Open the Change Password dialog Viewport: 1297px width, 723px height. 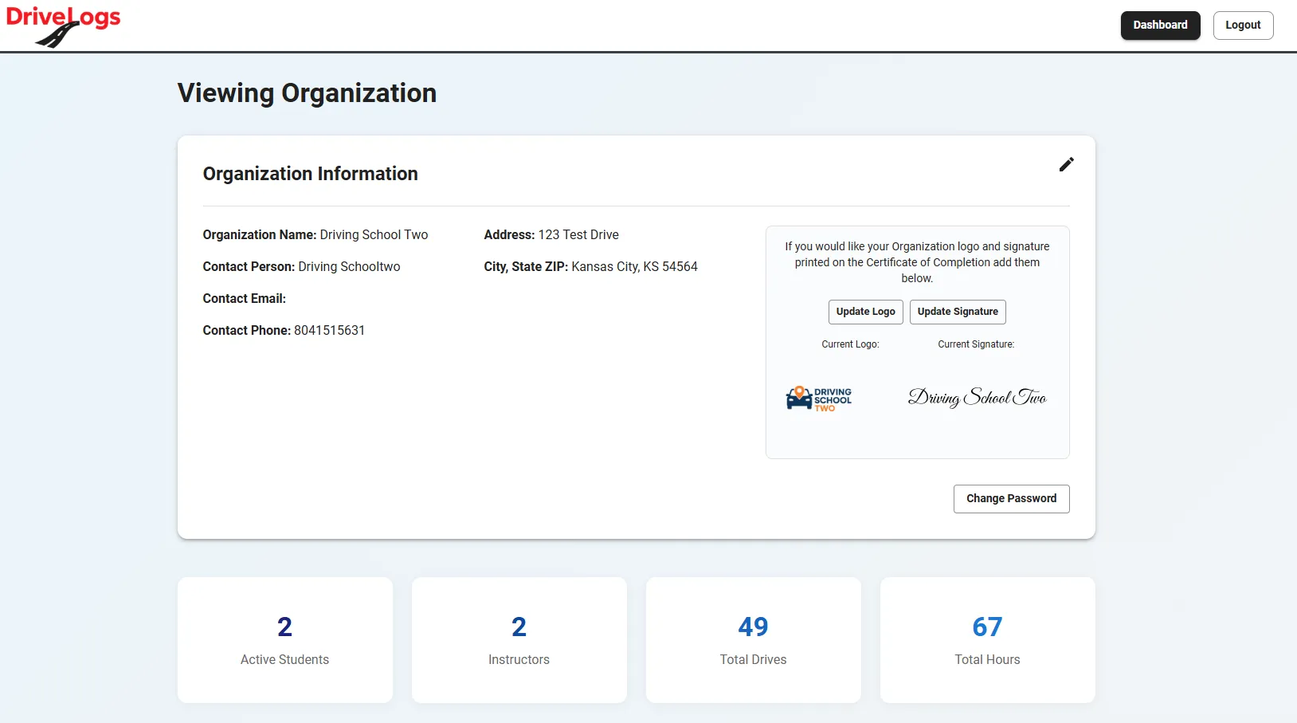tap(1011, 499)
